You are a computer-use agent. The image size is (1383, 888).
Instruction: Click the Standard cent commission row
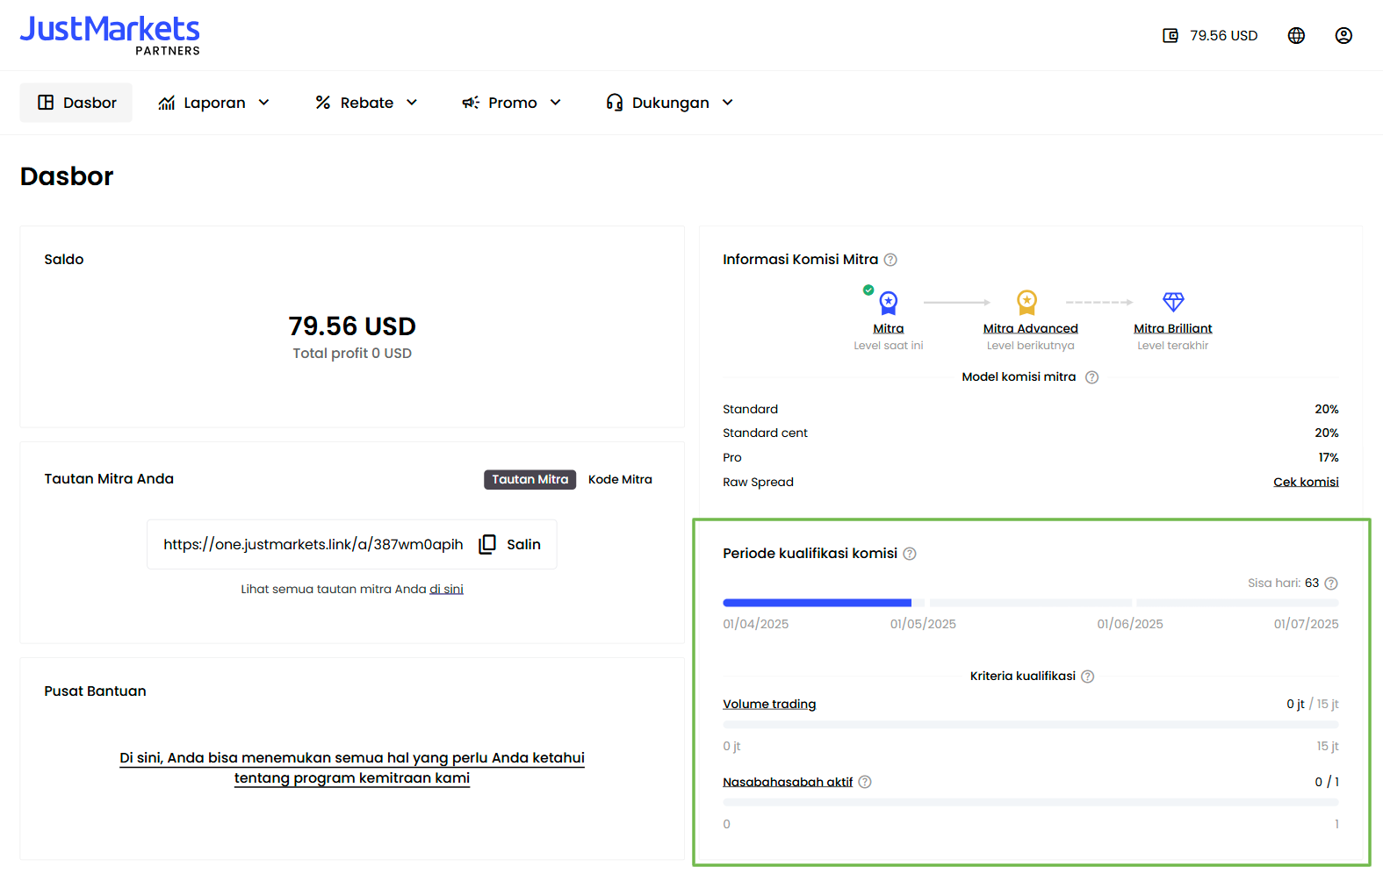coord(1031,433)
